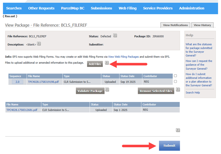This screenshot has width=221, height=154.
Task: Click help icon next to Defected status
Action: coord(115,36)
